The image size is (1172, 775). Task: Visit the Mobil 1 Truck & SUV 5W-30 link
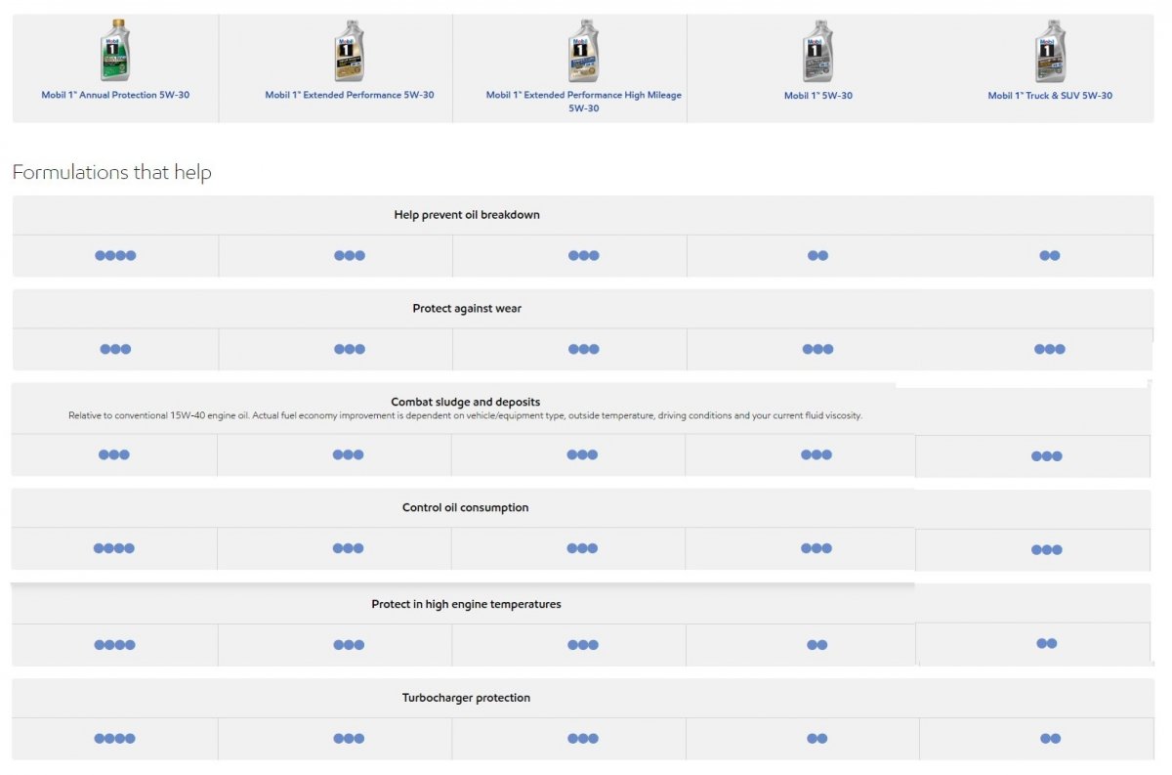click(x=1050, y=96)
